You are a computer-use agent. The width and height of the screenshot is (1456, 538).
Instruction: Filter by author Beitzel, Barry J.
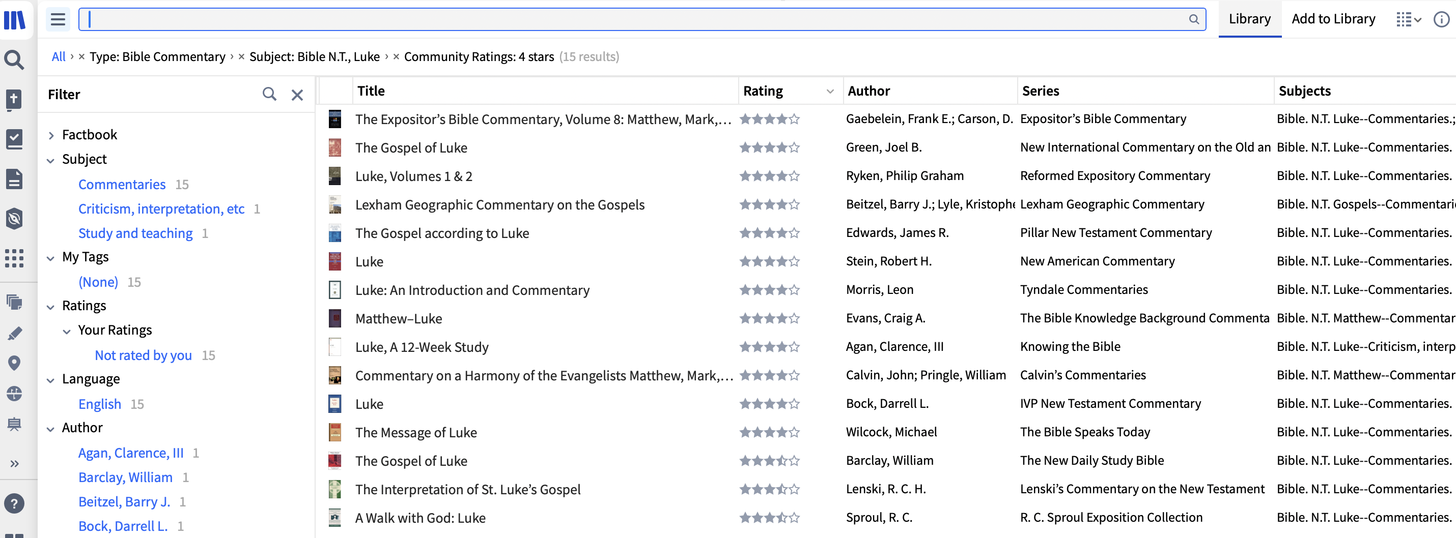(124, 501)
